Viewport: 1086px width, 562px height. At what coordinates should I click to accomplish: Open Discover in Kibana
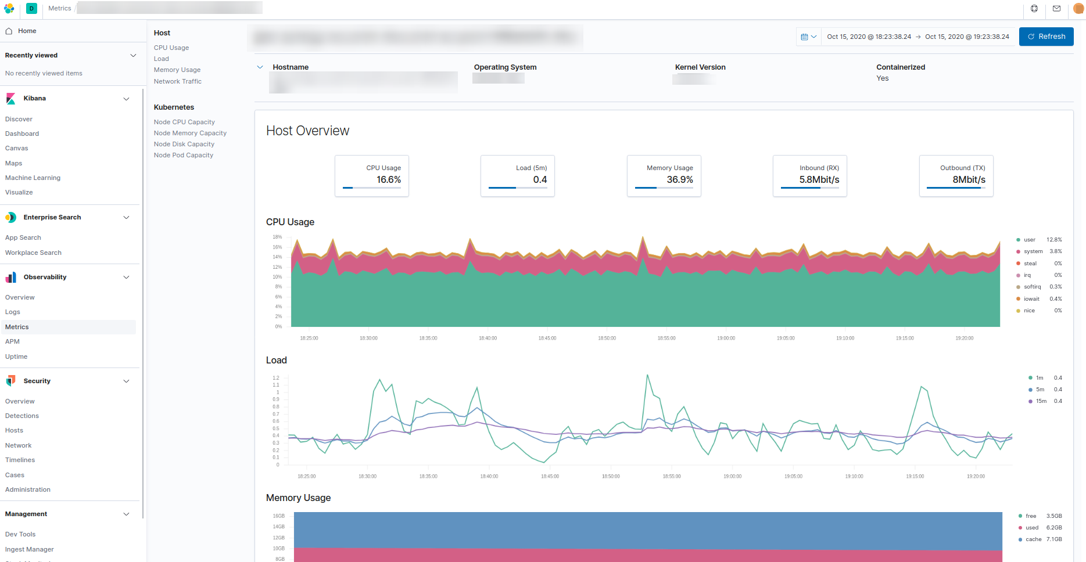[x=19, y=119]
